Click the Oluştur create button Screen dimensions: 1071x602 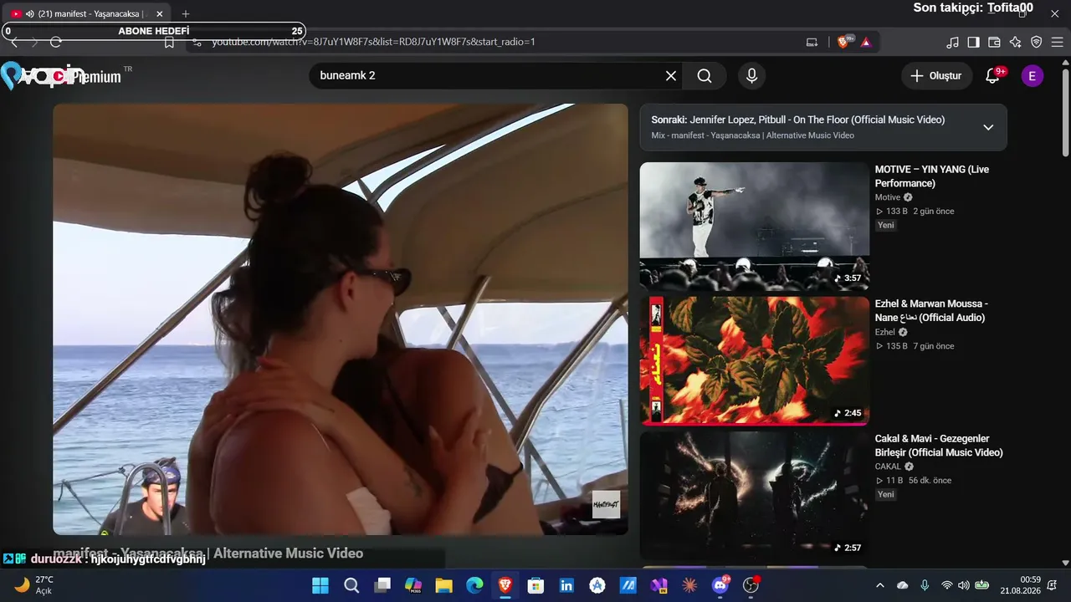[937, 76]
